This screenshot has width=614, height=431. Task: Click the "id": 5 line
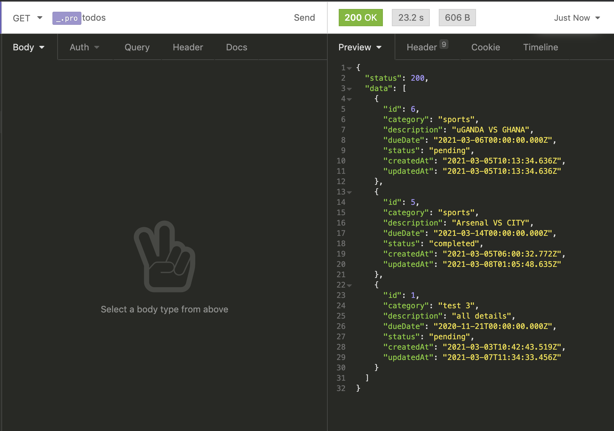click(401, 202)
